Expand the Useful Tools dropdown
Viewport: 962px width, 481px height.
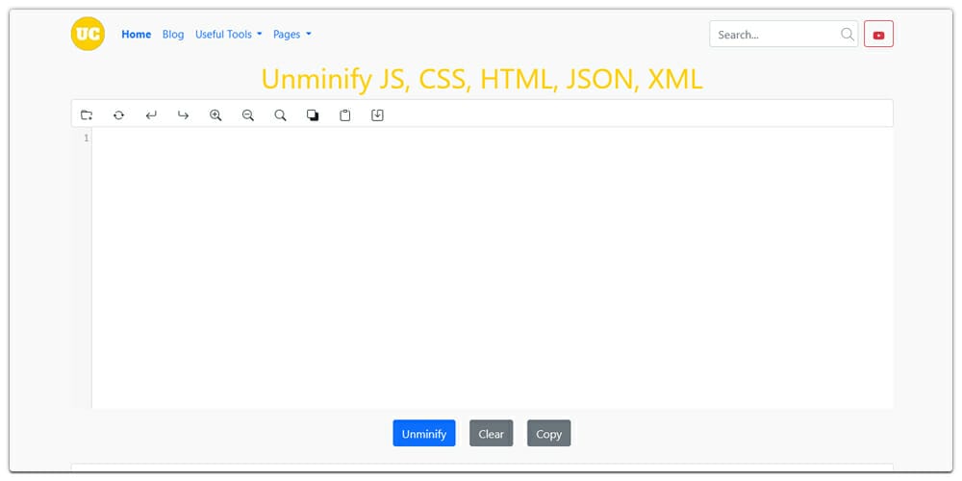(x=228, y=35)
